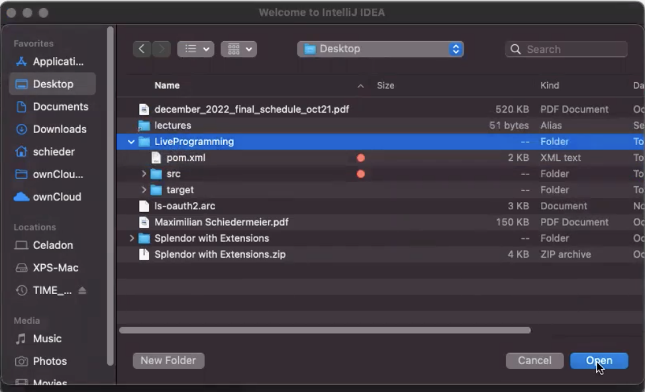Viewport: 645px width, 392px height.
Task: Open the ownClou... folder in sidebar
Action: (x=52, y=174)
